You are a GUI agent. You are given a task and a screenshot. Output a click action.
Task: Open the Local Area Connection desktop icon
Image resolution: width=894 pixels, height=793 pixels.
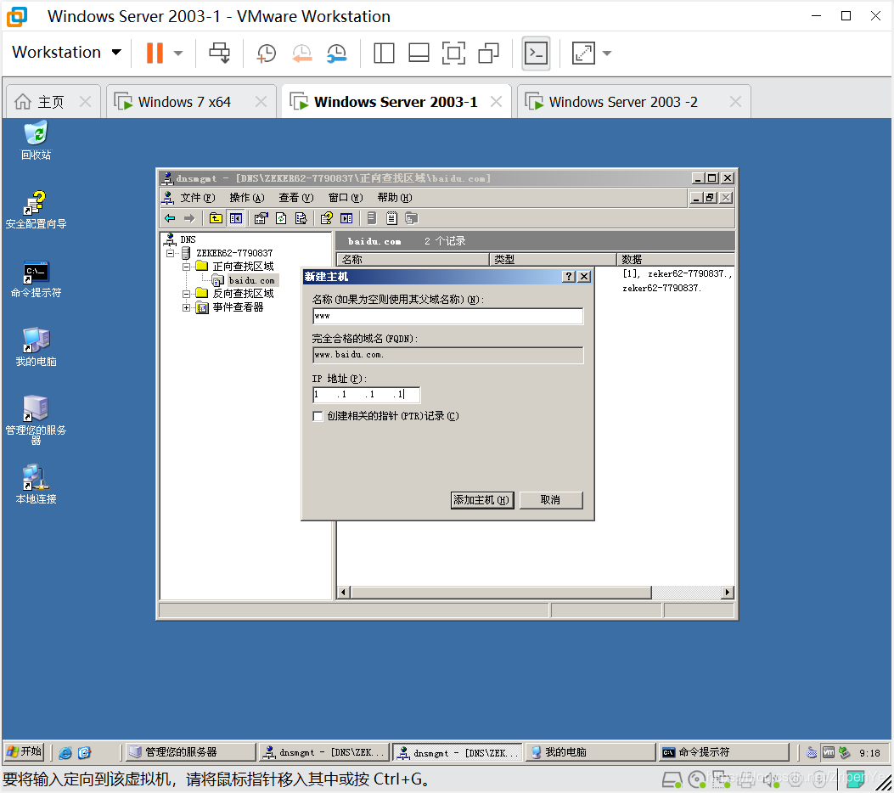coord(36,485)
